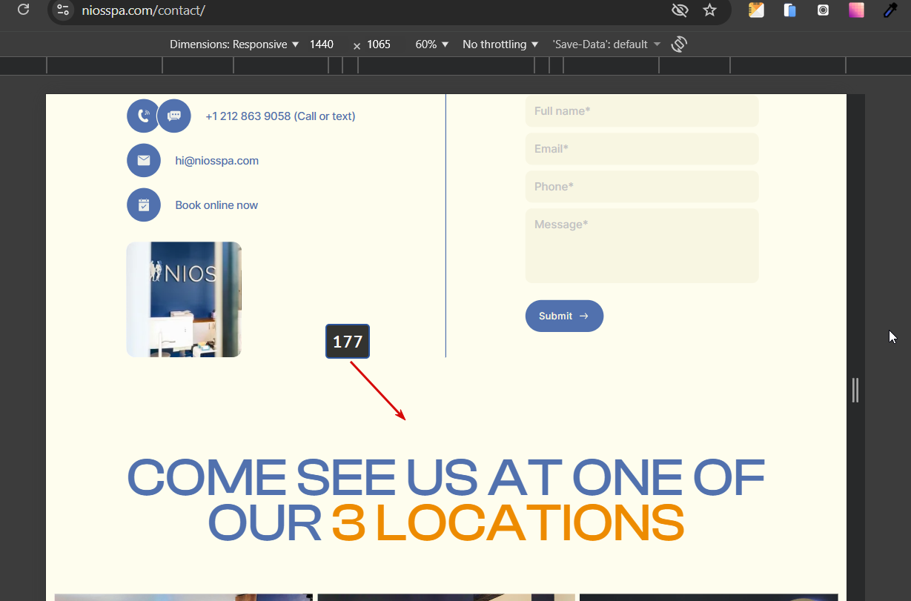Open the pink gradient extension icon
The width and height of the screenshot is (911, 601).
click(x=857, y=10)
